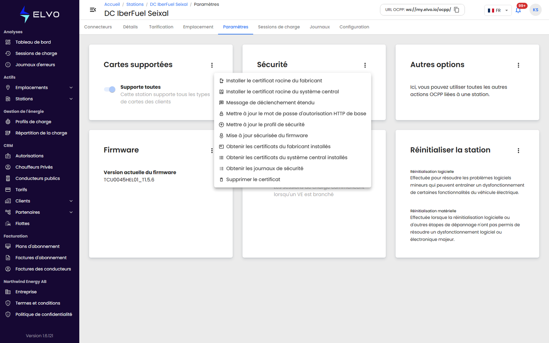549x343 pixels.
Task: Open the Firmware card three-dot menu
Action: pyautogui.click(x=212, y=151)
